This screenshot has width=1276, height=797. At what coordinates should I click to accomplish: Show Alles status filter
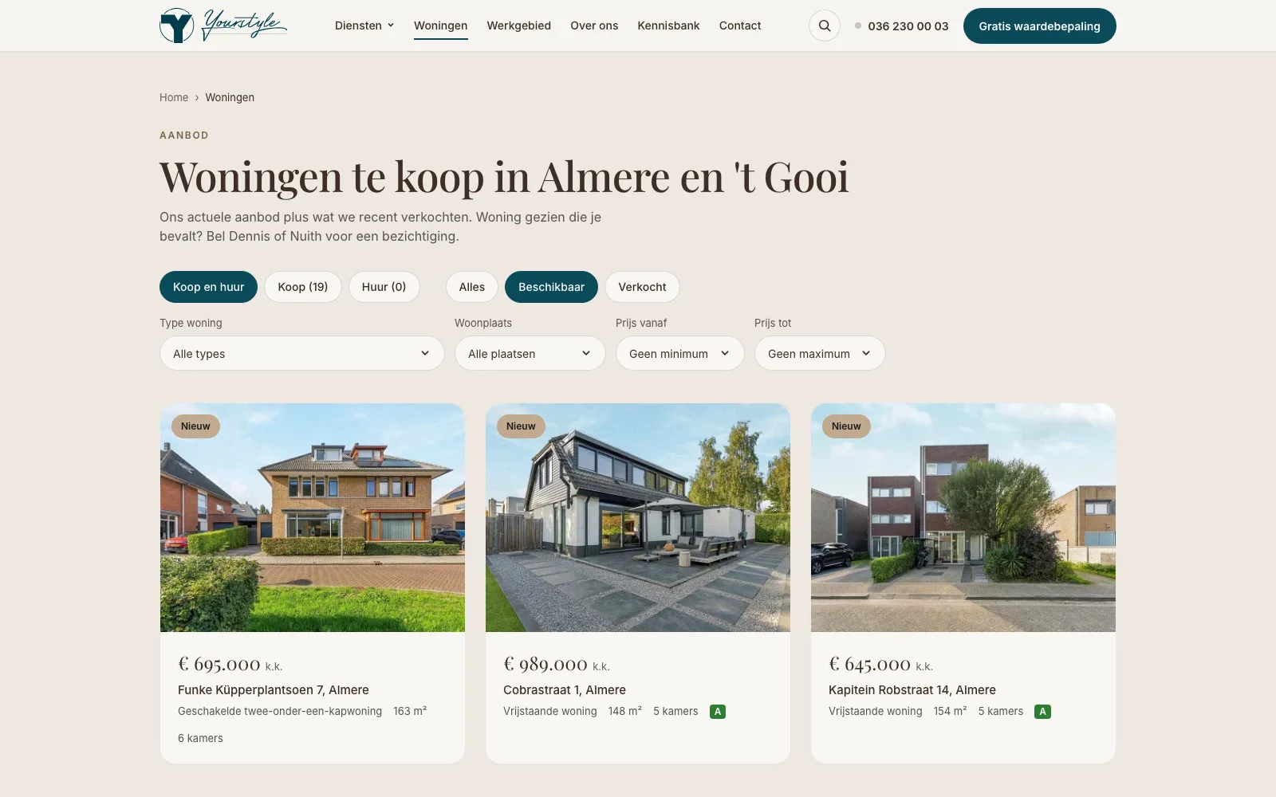point(472,287)
